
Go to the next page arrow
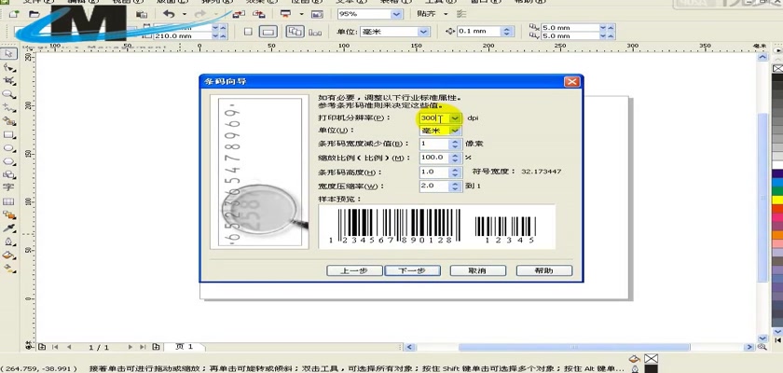tap(130, 347)
